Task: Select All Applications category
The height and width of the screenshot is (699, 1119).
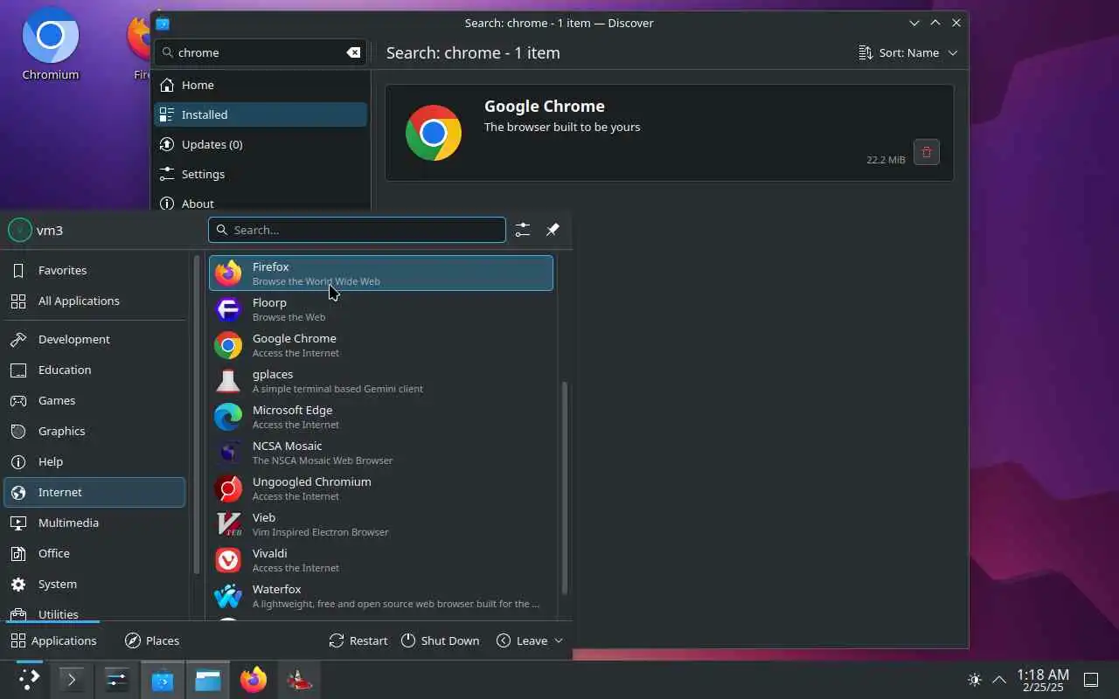Action: pyautogui.click(x=94, y=301)
